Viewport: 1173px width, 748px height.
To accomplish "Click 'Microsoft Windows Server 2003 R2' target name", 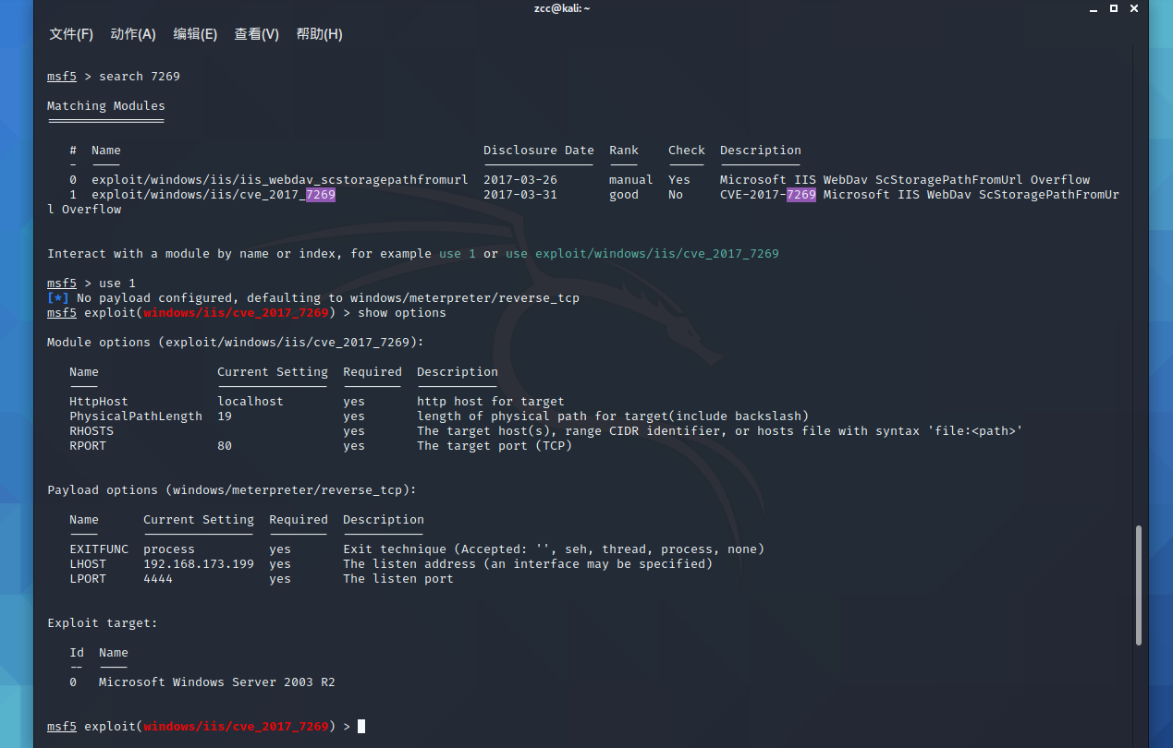I will point(217,682).
